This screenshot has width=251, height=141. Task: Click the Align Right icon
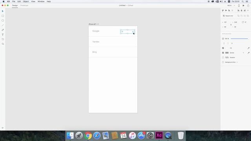245,11
